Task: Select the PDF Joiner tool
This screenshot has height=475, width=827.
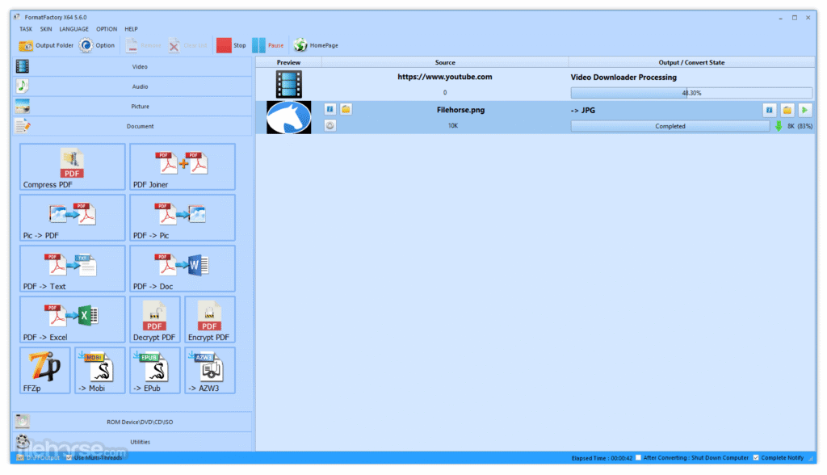Action: pyautogui.click(x=182, y=166)
